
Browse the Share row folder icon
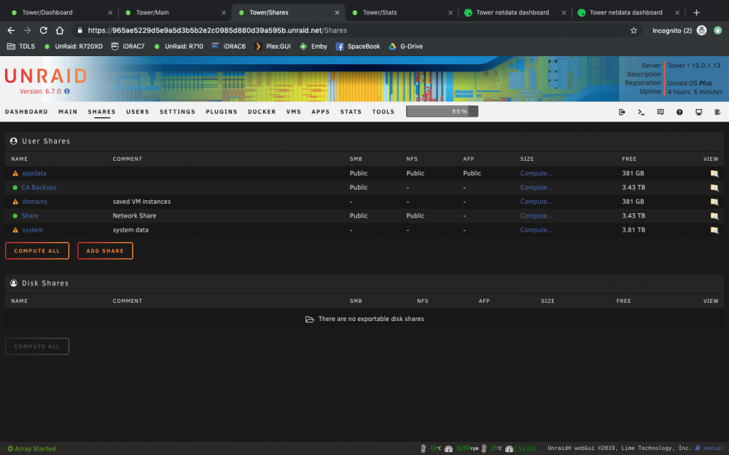click(x=714, y=216)
